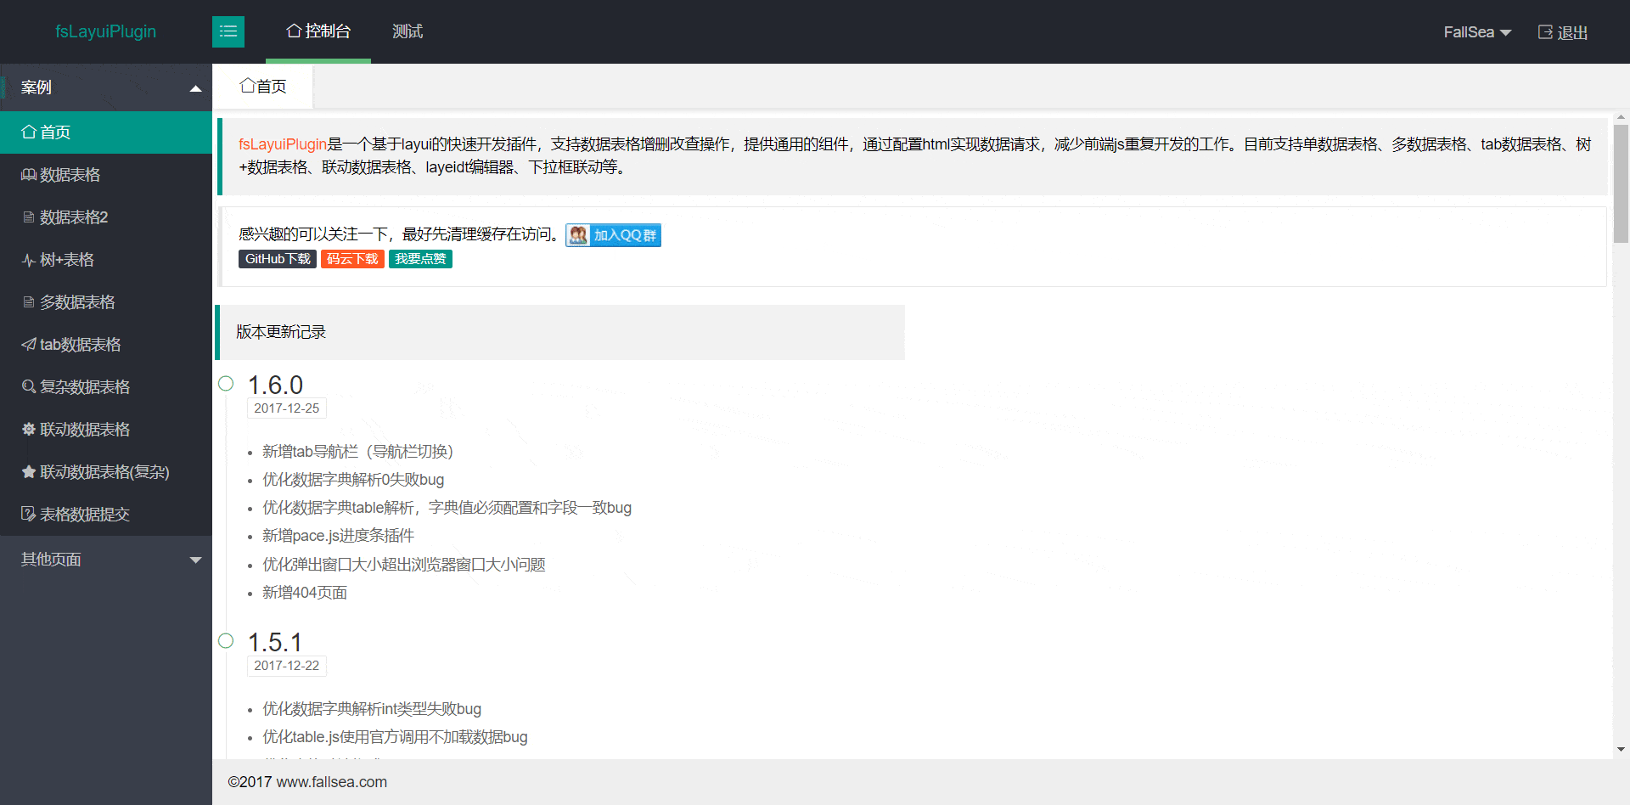Open 数据表格2 from the sidebar
The width and height of the screenshot is (1630, 805).
coord(106,217)
